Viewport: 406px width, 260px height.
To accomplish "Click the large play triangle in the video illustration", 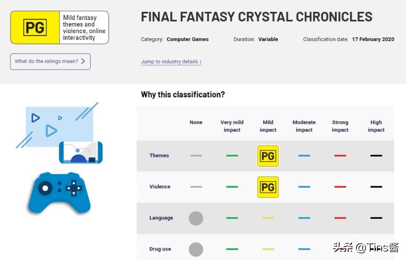I will click(x=51, y=130).
